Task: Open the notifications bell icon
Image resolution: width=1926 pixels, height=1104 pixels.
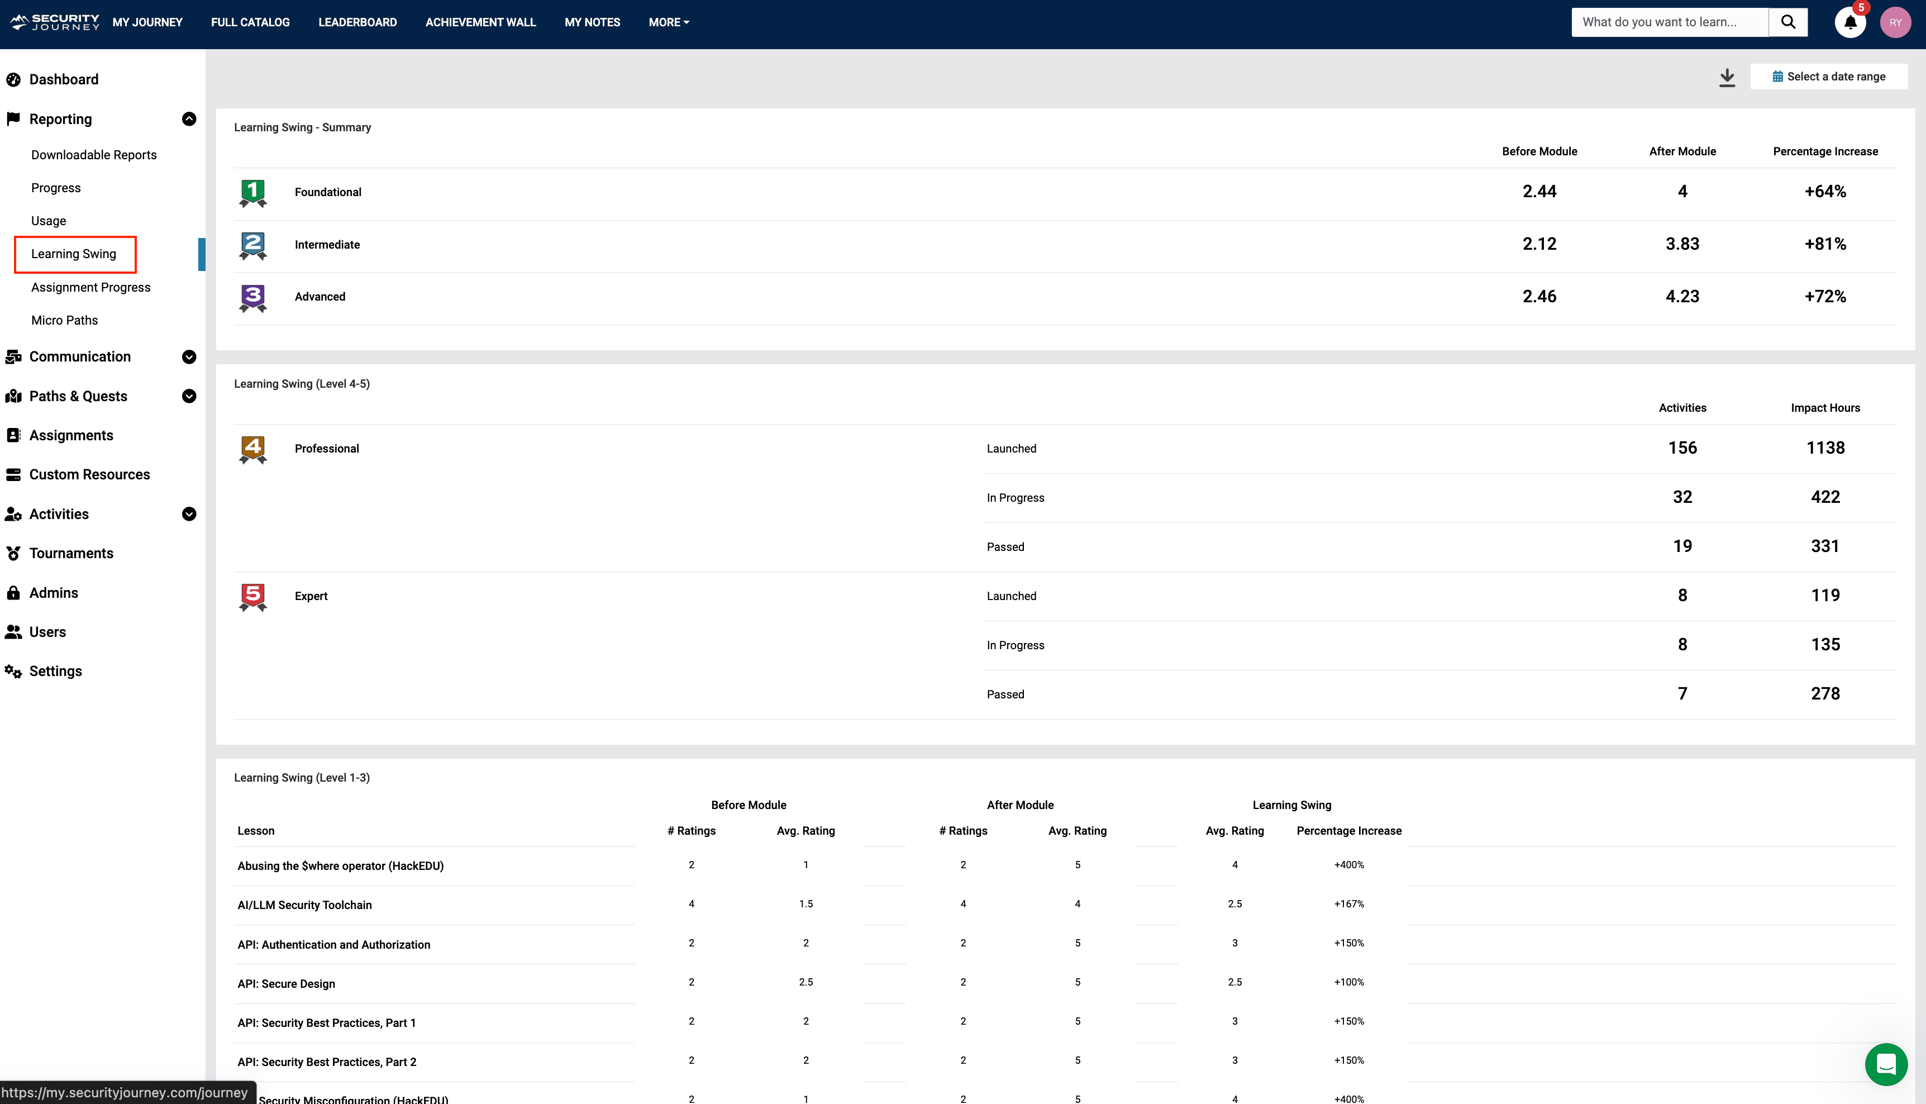Action: (x=1849, y=22)
